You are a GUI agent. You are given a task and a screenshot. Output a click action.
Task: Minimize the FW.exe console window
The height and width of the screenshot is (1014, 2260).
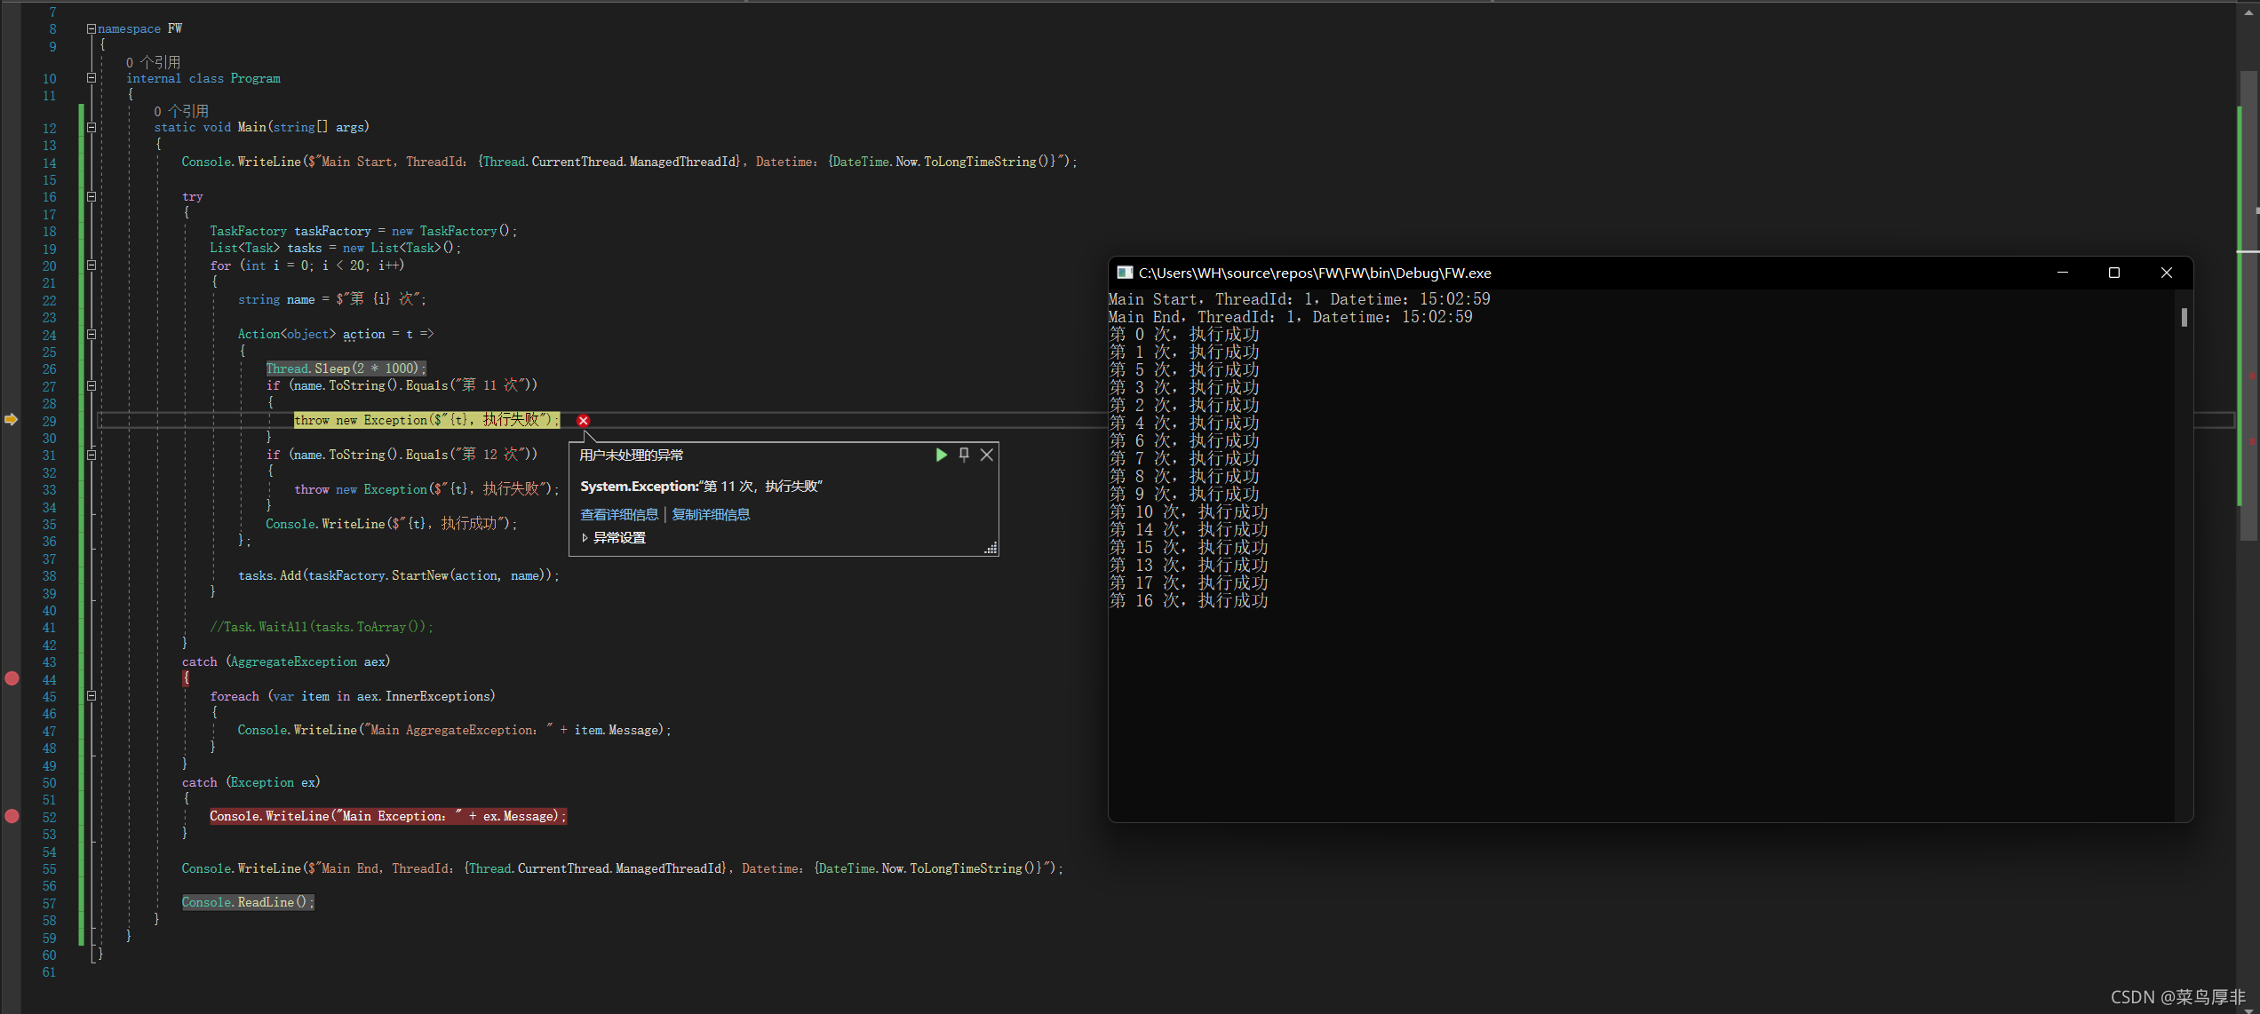pyautogui.click(x=2063, y=273)
